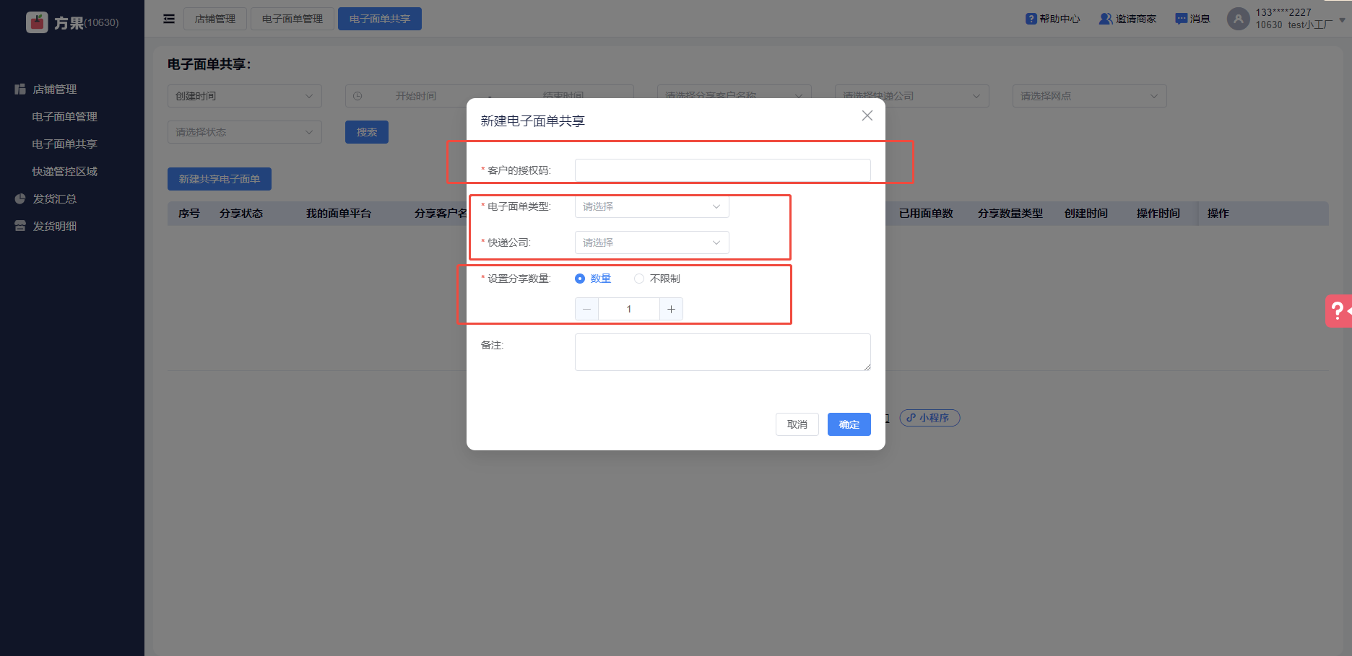
Task: Click the 小程序 link badge
Action: 929,418
